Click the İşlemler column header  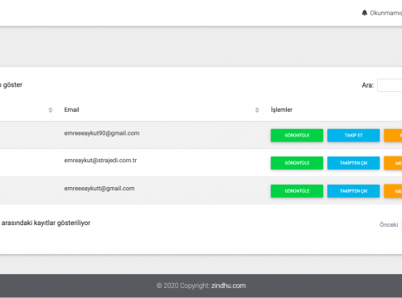(282, 109)
